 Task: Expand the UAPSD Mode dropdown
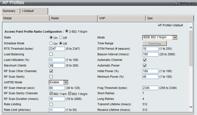point(58,82)
